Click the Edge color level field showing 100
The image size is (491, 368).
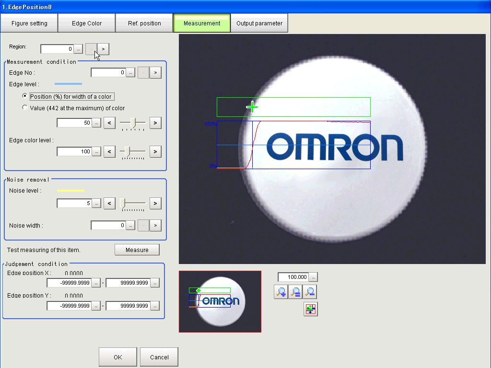pos(74,151)
